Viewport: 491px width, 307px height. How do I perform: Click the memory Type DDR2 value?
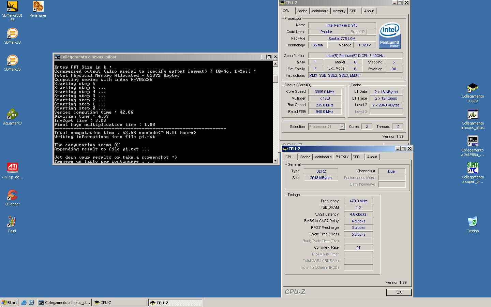pos(321,171)
